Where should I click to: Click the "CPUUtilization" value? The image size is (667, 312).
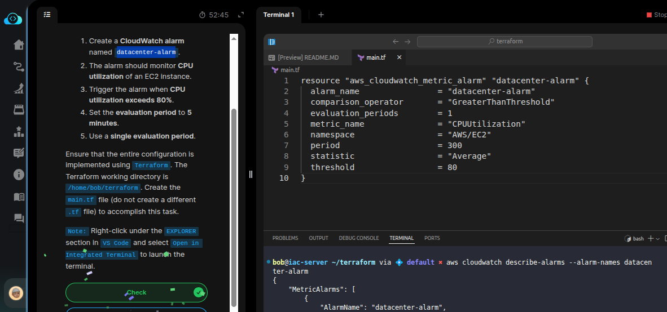(486, 124)
